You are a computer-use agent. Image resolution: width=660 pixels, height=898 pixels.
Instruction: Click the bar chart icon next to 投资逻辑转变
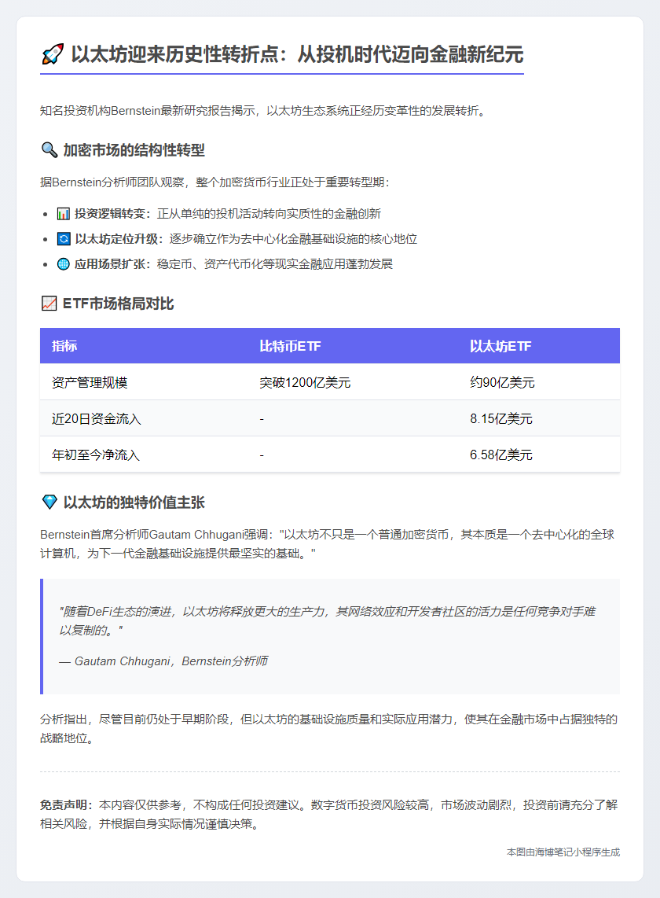pyautogui.click(x=64, y=214)
